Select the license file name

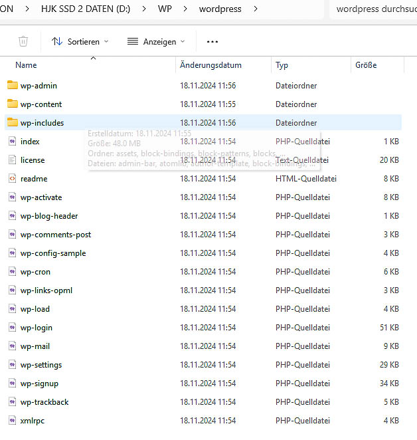click(x=33, y=160)
